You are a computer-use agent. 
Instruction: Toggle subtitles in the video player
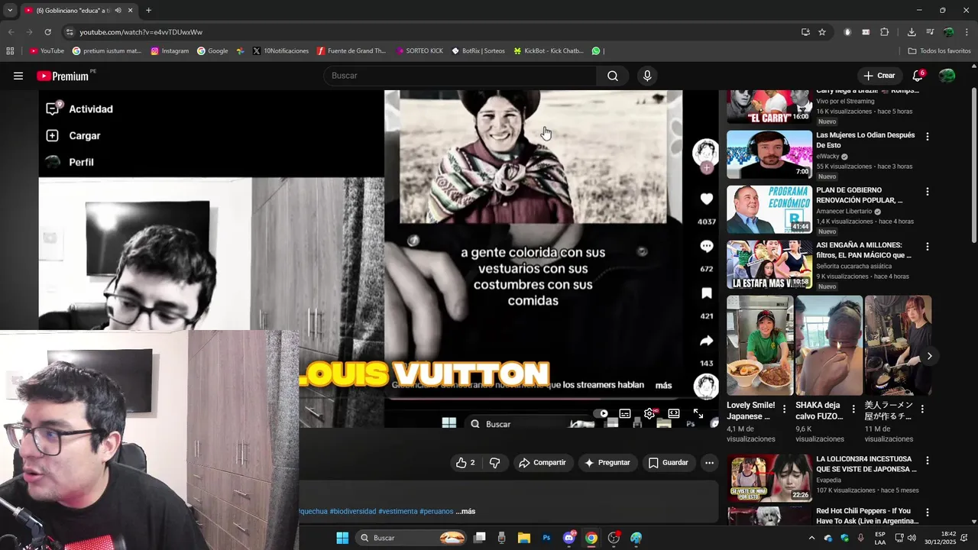625,413
